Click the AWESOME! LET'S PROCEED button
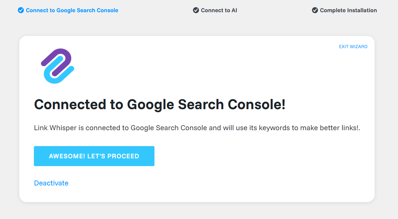The width and height of the screenshot is (398, 219). (94, 156)
